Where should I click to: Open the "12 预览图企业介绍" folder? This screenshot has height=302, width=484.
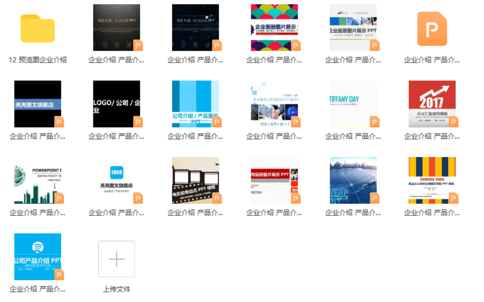(38, 28)
